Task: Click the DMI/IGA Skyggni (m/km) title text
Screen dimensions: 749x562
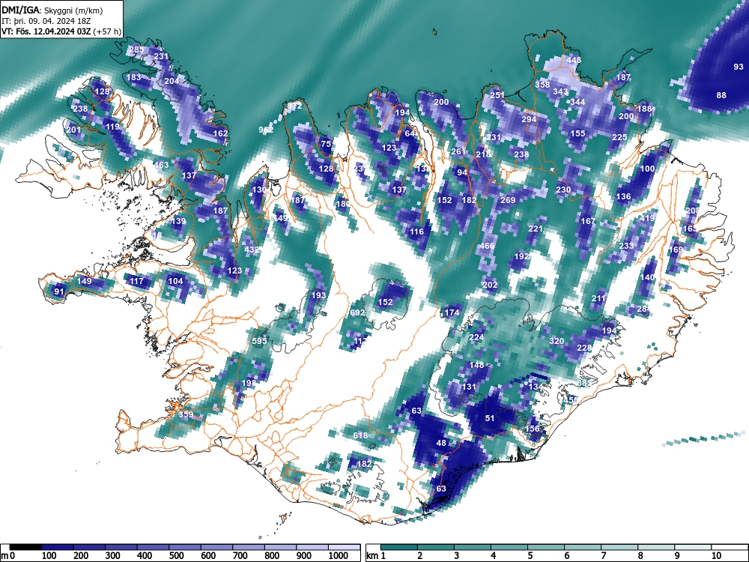Action: (52, 10)
